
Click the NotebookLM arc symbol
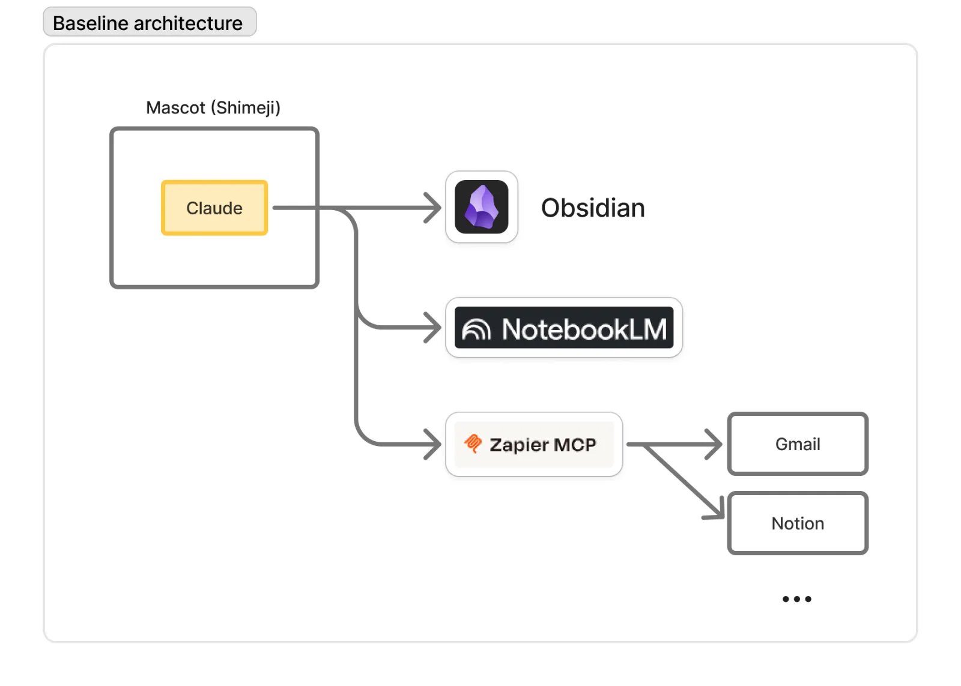click(x=476, y=329)
